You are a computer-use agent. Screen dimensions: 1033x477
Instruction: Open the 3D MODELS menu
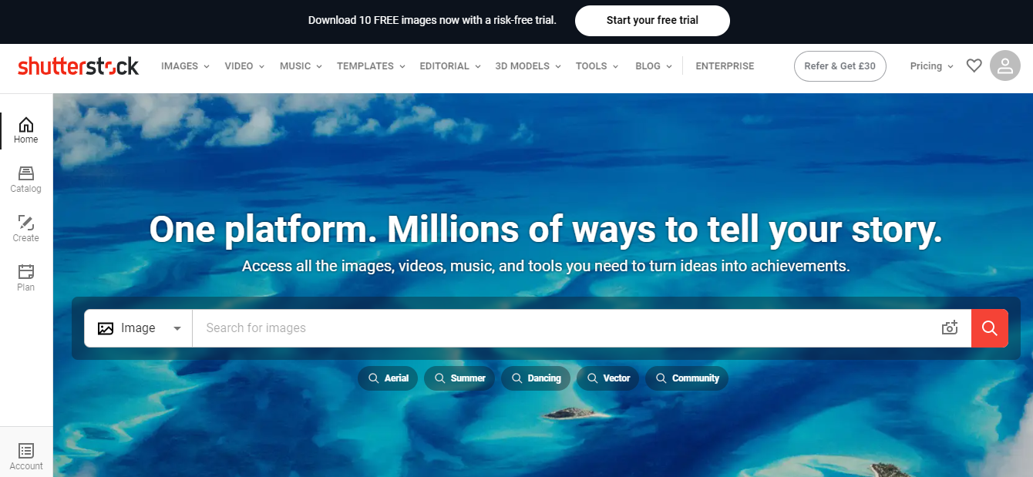point(528,66)
